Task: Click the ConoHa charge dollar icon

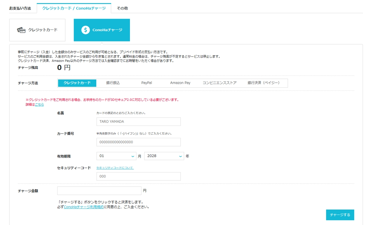Action: (x=85, y=30)
